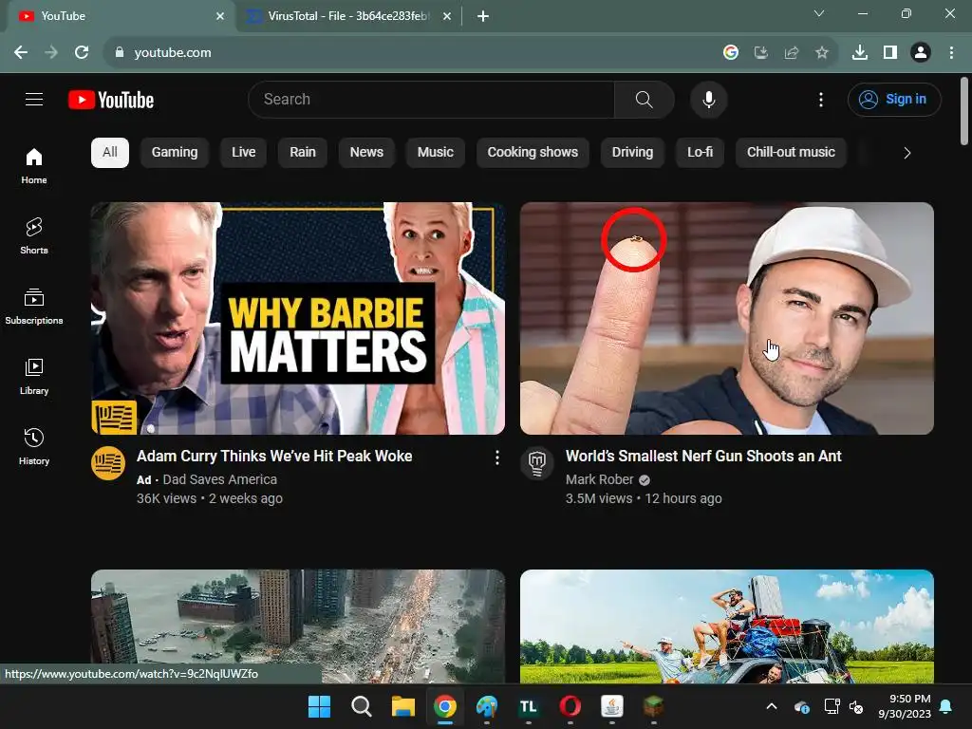972x729 pixels.
Task: Show hidden system tray icons
Action: pos(771,706)
